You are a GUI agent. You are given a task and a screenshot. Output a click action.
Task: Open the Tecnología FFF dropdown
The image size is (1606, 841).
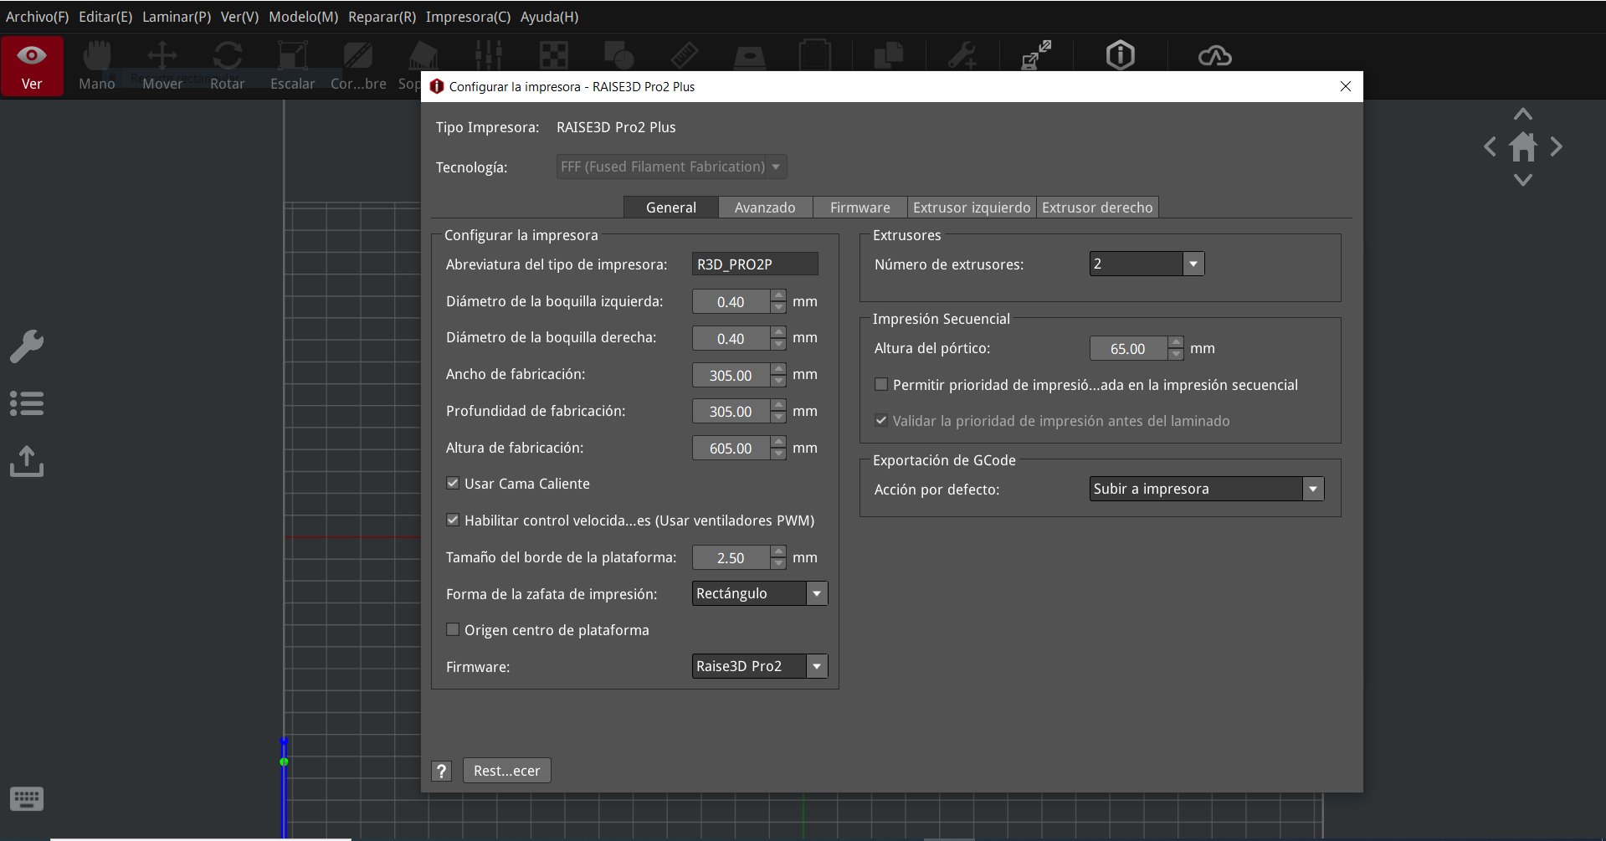671,167
